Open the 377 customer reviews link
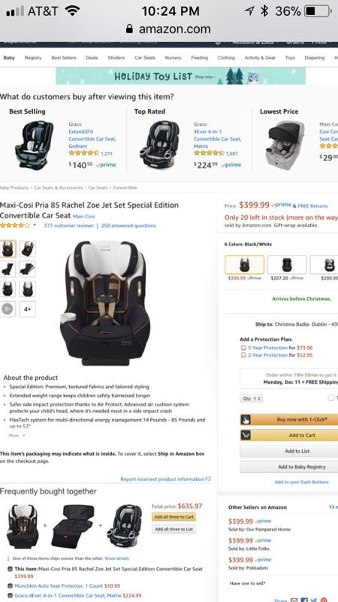 pos(68,225)
